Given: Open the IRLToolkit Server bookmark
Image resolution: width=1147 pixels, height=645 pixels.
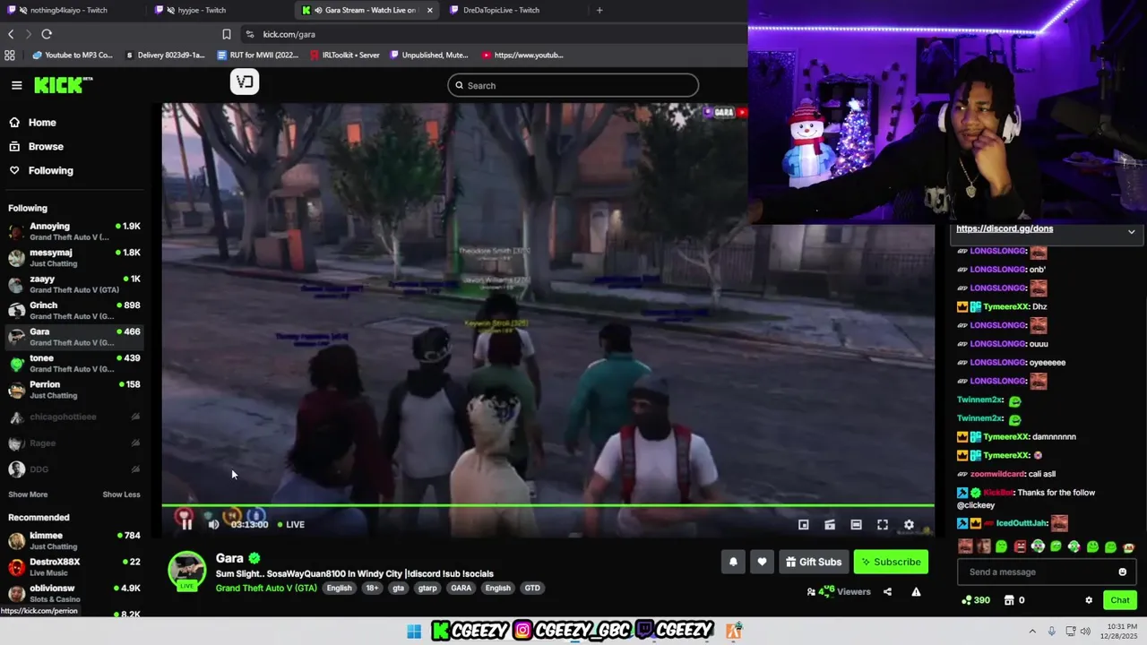Looking at the screenshot, I should click(x=345, y=55).
